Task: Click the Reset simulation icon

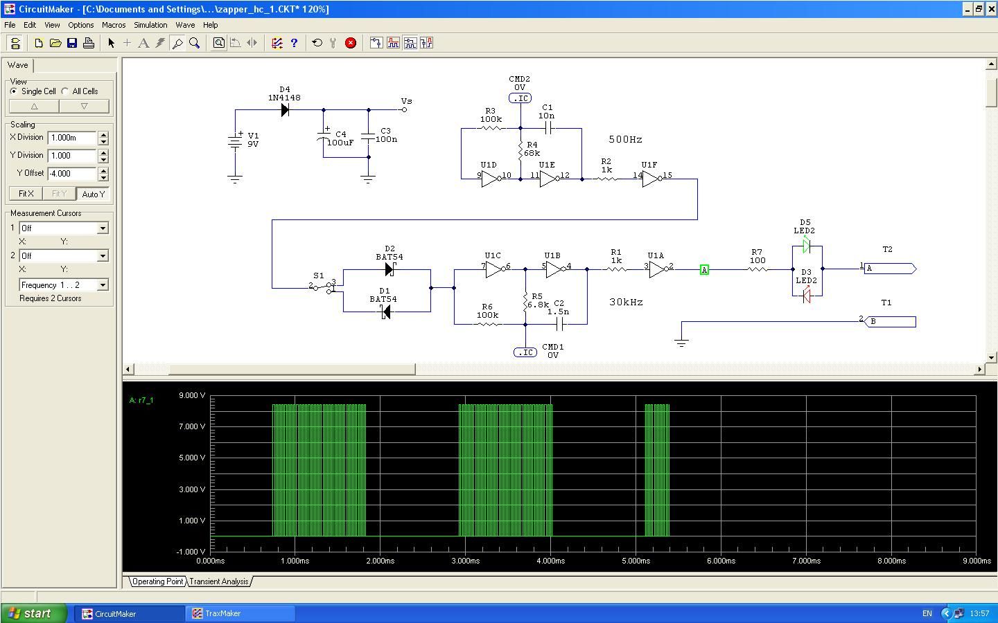Action: (x=317, y=43)
